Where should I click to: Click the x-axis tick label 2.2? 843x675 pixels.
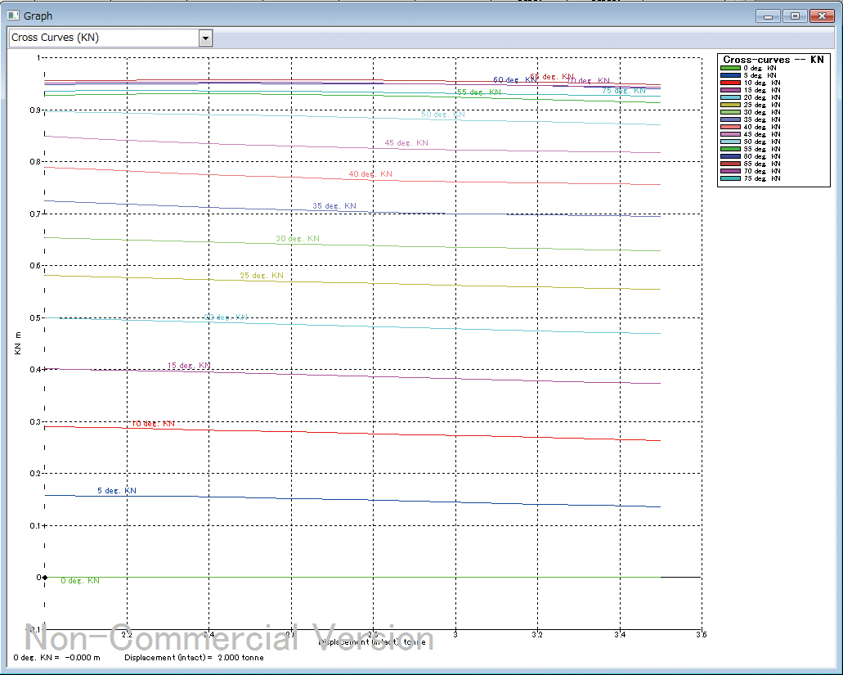point(127,635)
